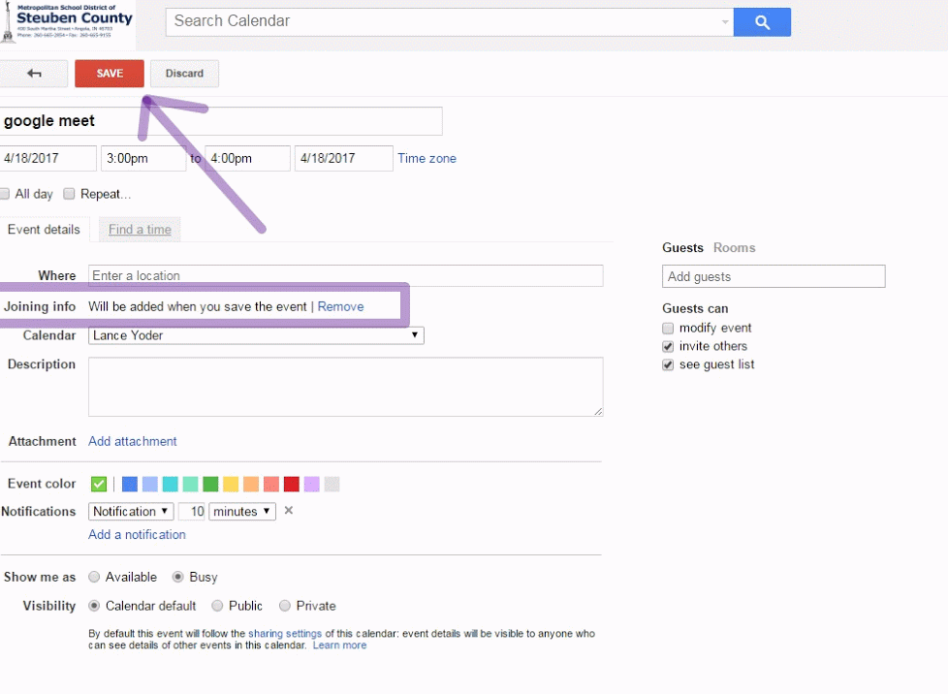Select the yellow event color
Viewport: 948px width, 694px height.
click(x=231, y=484)
